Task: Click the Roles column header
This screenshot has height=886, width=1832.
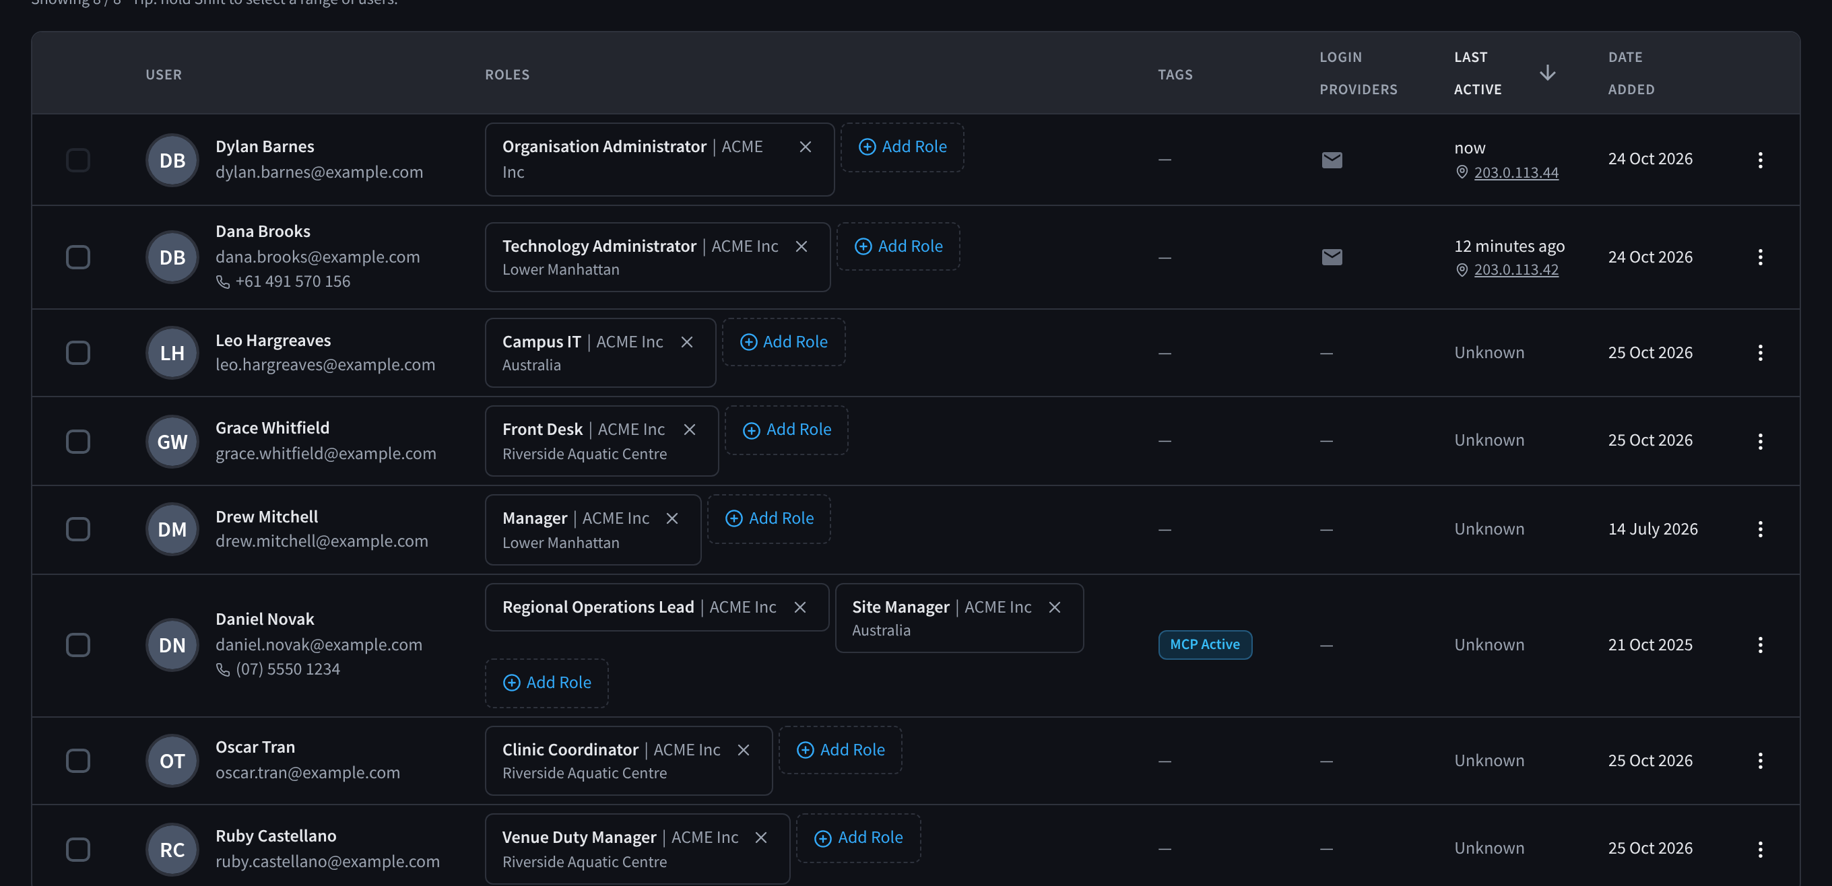Action: pyautogui.click(x=507, y=75)
